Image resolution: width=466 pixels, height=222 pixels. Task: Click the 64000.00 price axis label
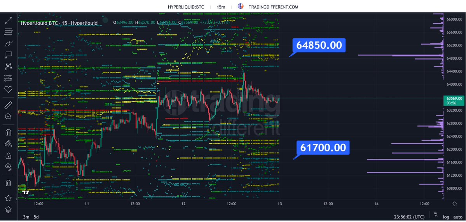pyautogui.click(x=454, y=84)
